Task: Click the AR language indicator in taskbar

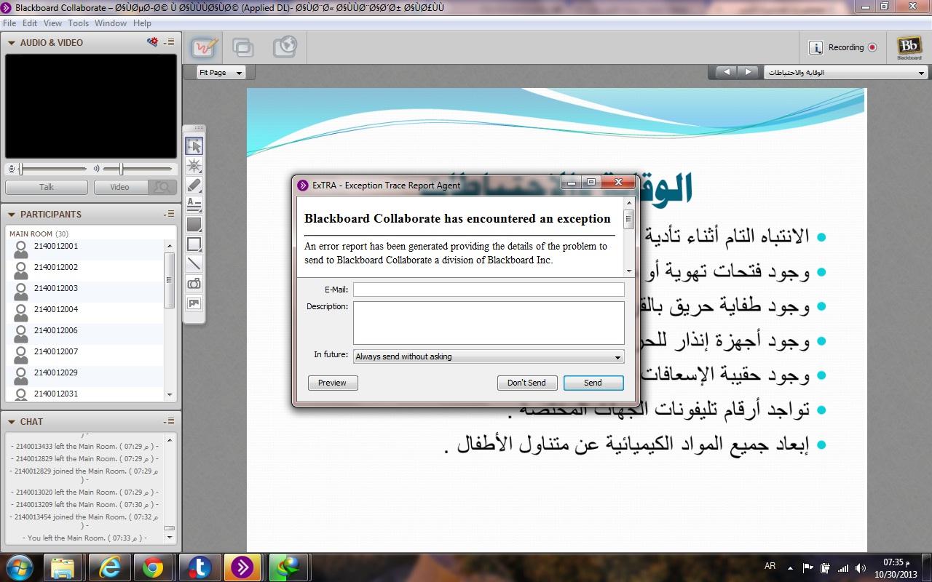Action: [x=770, y=566]
